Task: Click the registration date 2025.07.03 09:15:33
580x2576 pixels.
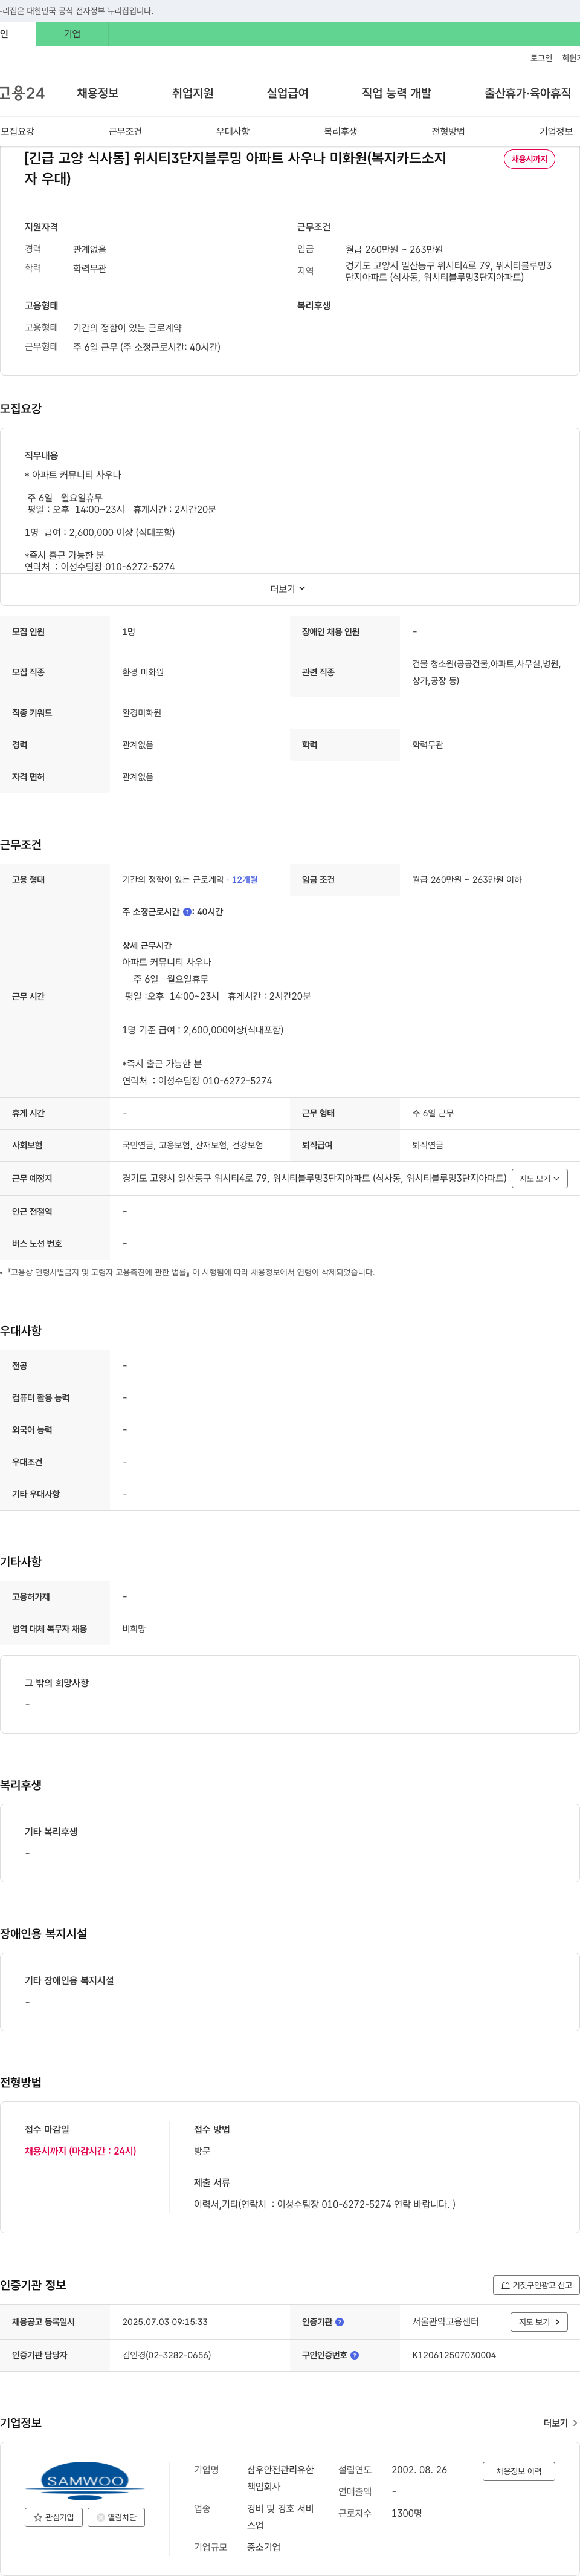Action: (x=165, y=2322)
